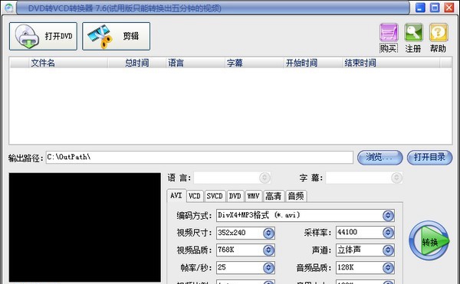Open the 帮助 question mark icon
The height and width of the screenshot is (284, 460).
(439, 32)
